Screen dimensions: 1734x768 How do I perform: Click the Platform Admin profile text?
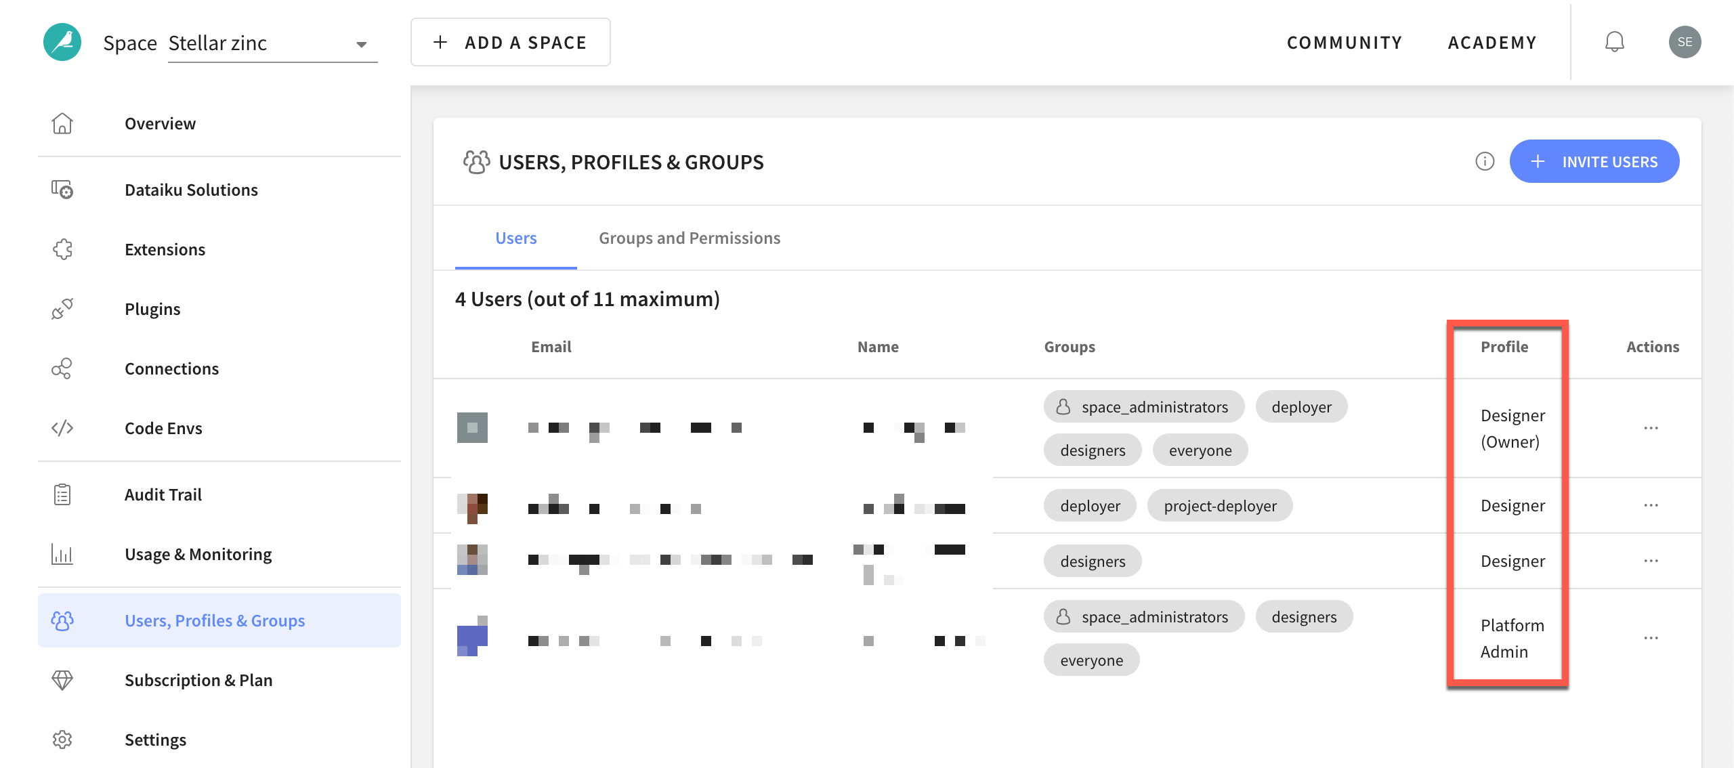(1512, 638)
